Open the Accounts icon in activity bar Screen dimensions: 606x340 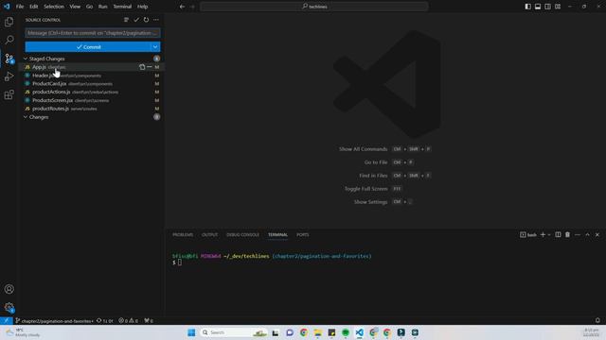tap(9, 289)
